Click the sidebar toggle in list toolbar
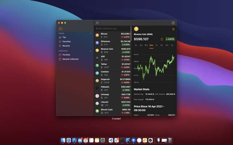Image resolution: width=233 pixels, height=145 pixels. coord(97,23)
